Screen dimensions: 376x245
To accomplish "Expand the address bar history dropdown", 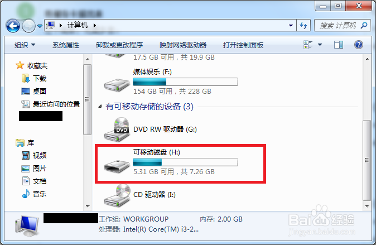I will tap(291, 26).
